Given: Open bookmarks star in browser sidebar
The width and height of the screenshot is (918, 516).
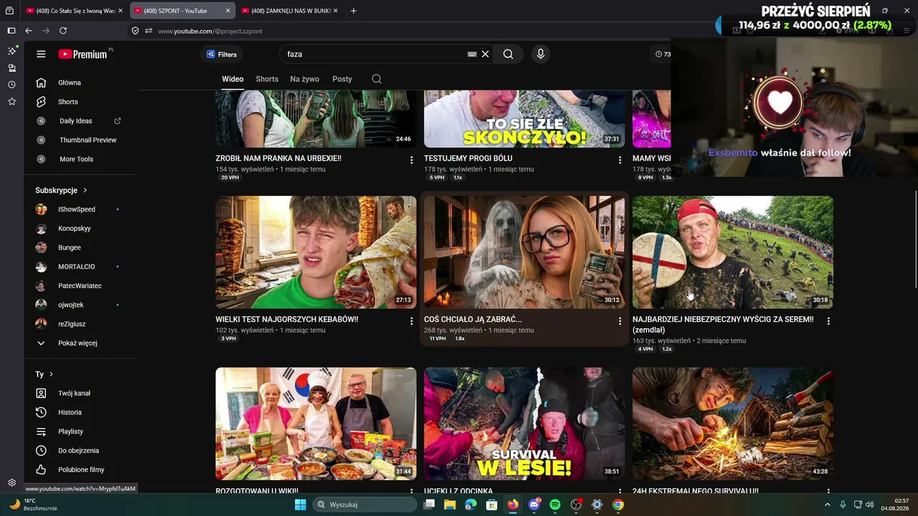Looking at the screenshot, I should [x=11, y=102].
